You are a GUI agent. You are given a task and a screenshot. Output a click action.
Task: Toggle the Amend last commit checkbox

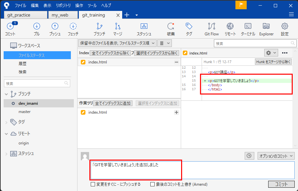pyautogui.click(x=153, y=184)
